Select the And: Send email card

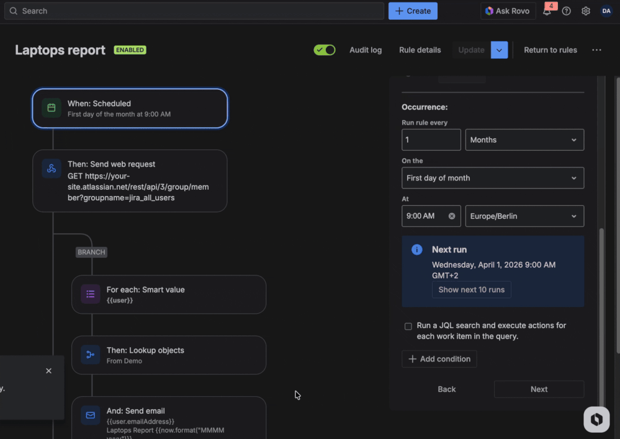coord(169,418)
